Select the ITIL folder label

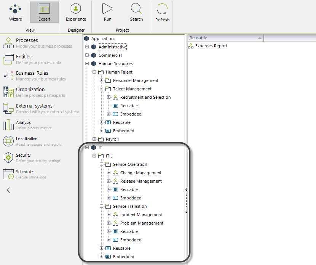(x=109, y=156)
